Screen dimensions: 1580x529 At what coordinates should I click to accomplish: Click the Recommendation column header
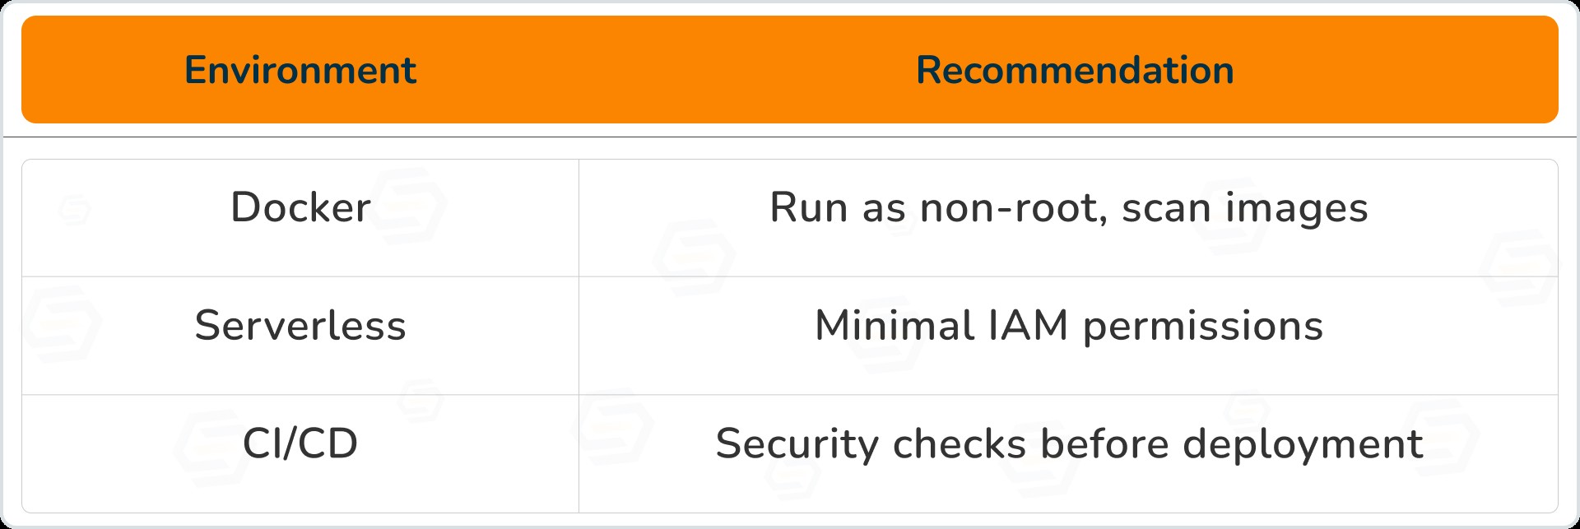pos(1075,71)
